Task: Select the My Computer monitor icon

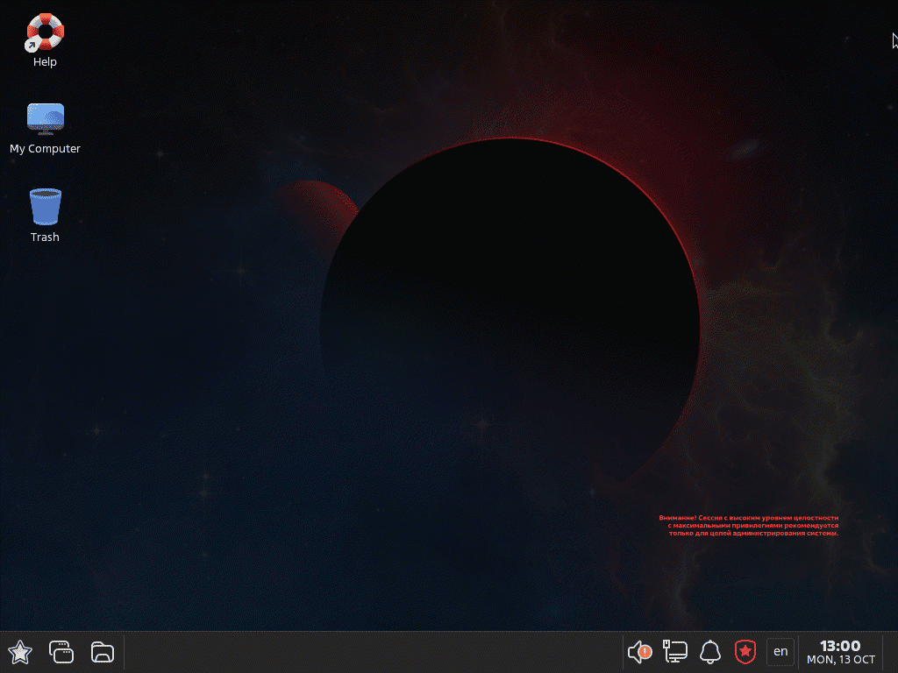Action: [x=45, y=118]
